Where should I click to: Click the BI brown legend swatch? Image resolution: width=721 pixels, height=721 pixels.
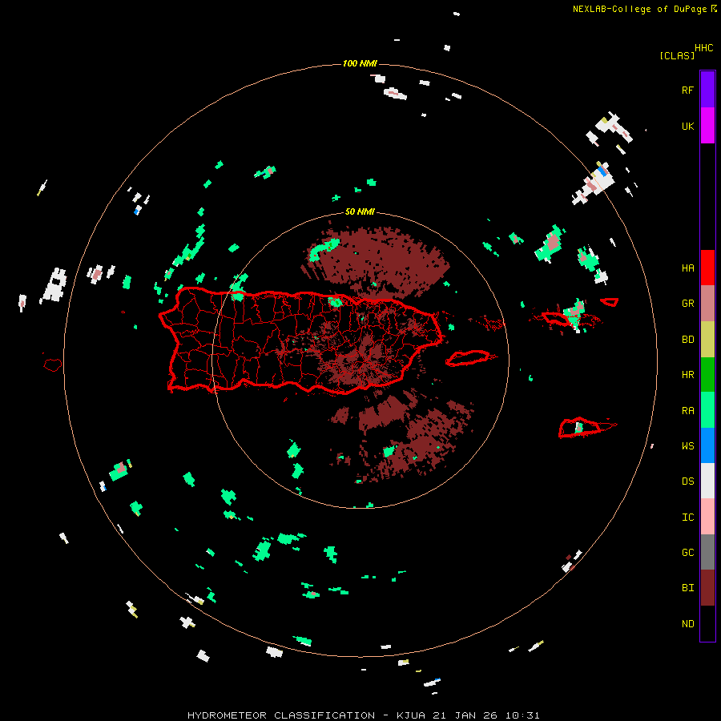[707, 588]
